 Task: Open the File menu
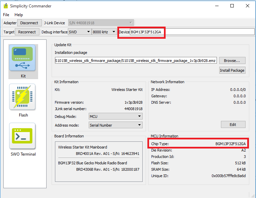[x=6, y=15]
